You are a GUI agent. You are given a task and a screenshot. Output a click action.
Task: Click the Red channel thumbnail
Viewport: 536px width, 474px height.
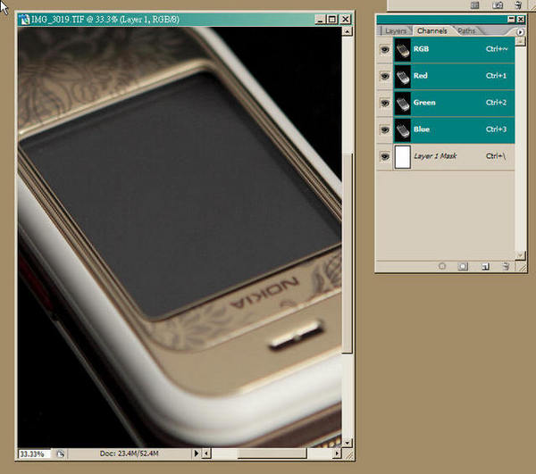pyautogui.click(x=402, y=76)
